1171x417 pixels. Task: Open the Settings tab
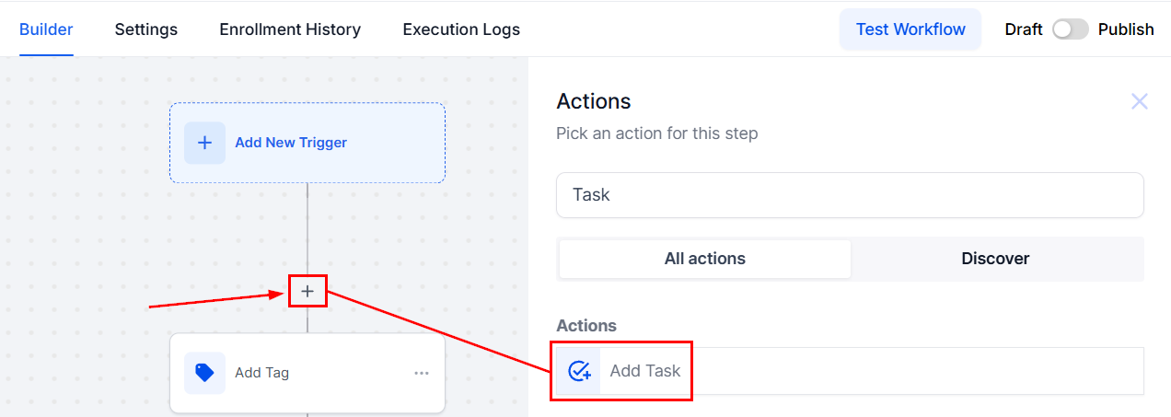pos(146,29)
